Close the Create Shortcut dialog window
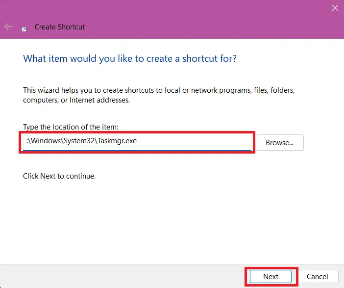Image resolution: width=344 pixels, height=288 pixels. click(x=335, y=8)
